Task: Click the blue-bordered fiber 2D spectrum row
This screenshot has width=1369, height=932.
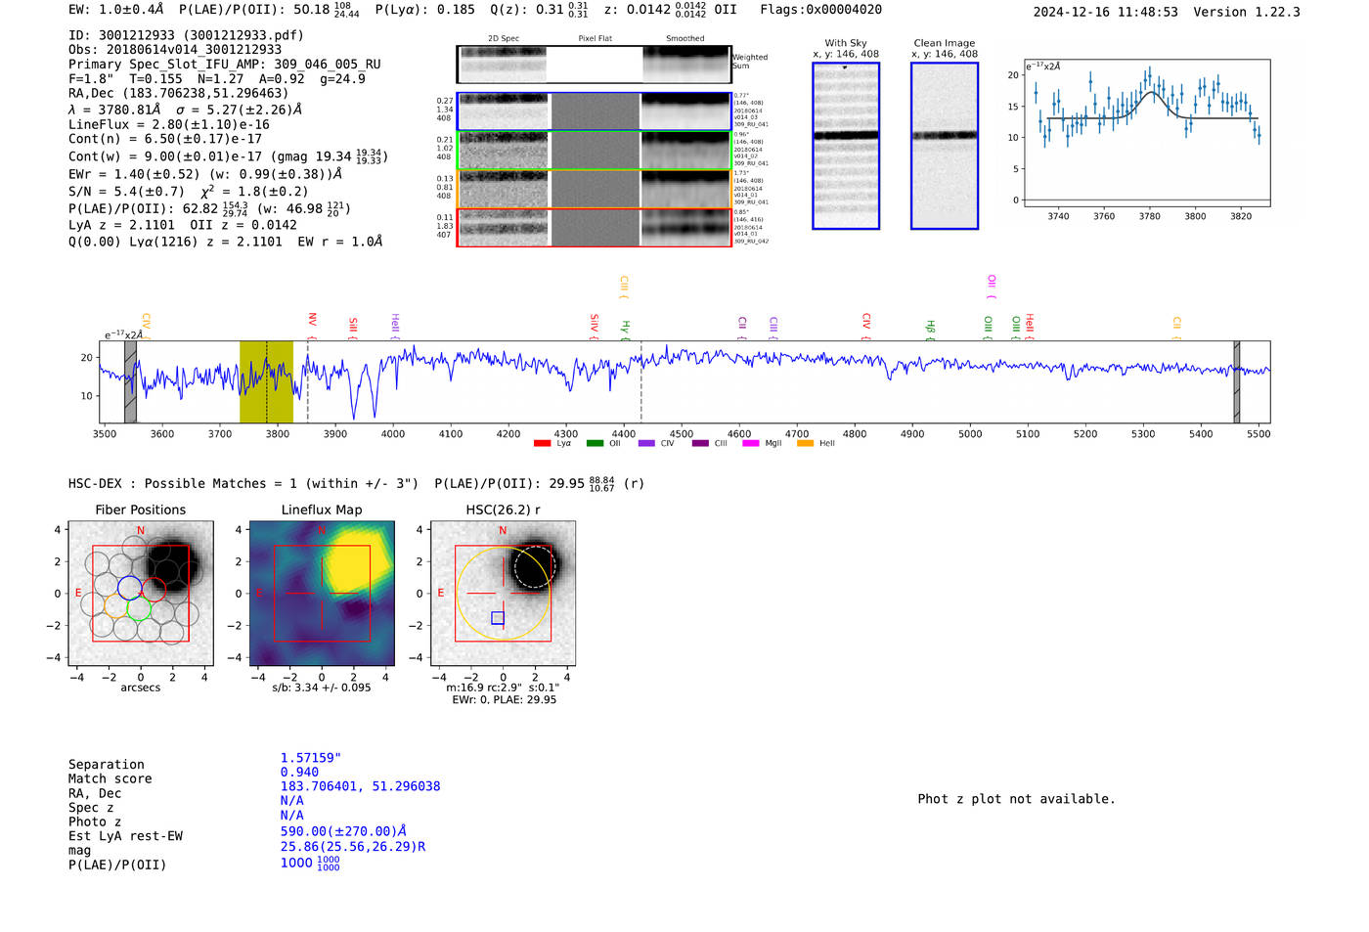Action: pyautogui.click(x=595, y=111)
